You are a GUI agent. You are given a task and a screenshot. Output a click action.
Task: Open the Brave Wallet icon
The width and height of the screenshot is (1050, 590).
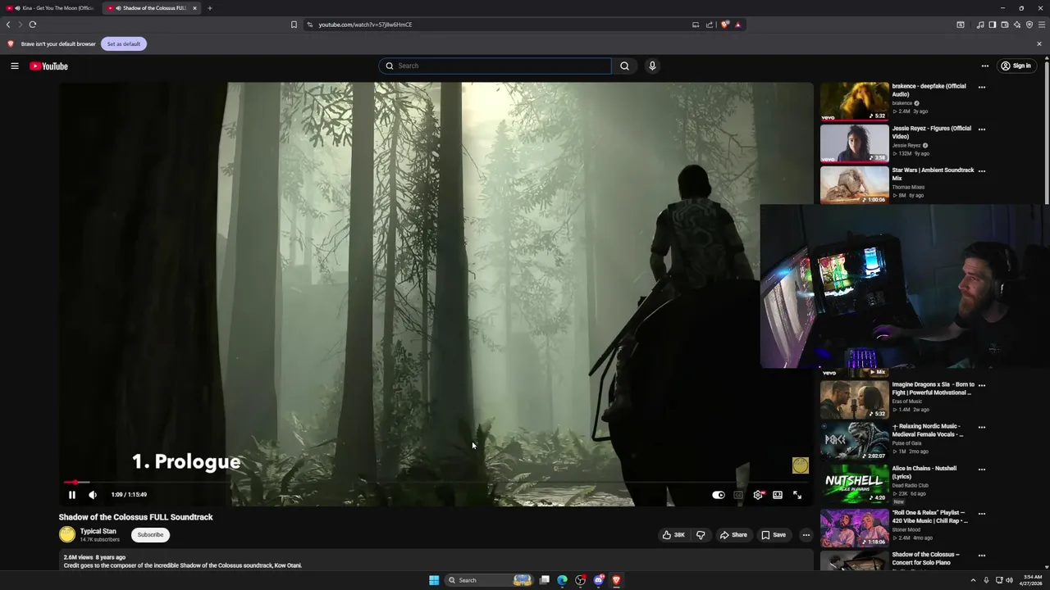1004,25
